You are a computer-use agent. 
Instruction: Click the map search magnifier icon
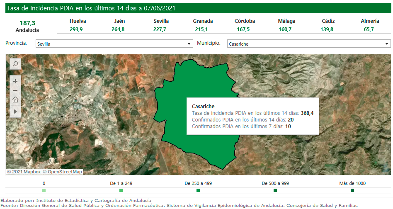(15, 64)
